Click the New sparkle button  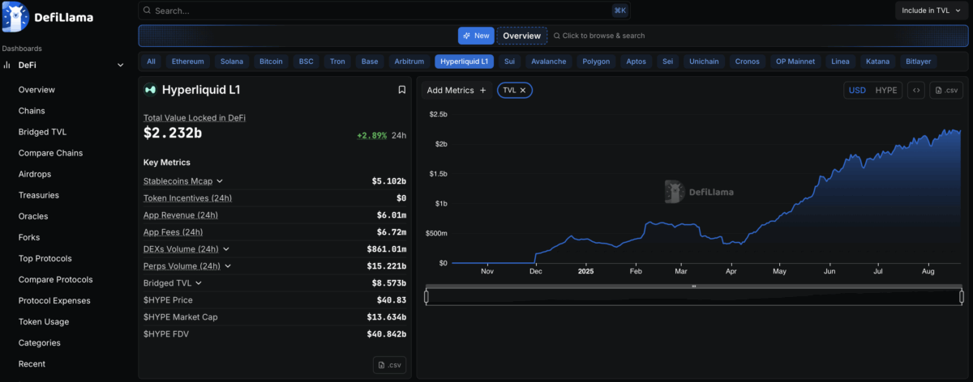476,36
